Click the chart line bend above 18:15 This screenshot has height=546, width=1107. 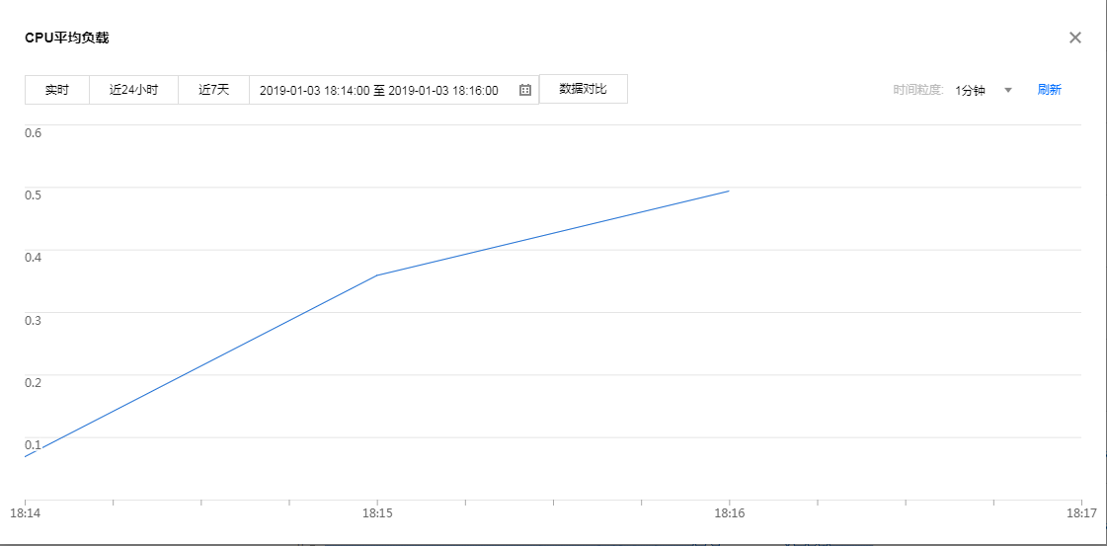pyautogui.click(x=376, y=275)
